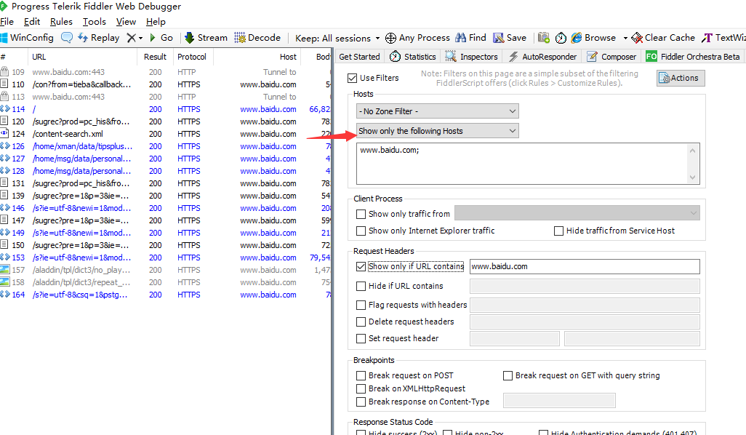Click the camera screenshot toolbar icon
746x435 pixels.
544,38
